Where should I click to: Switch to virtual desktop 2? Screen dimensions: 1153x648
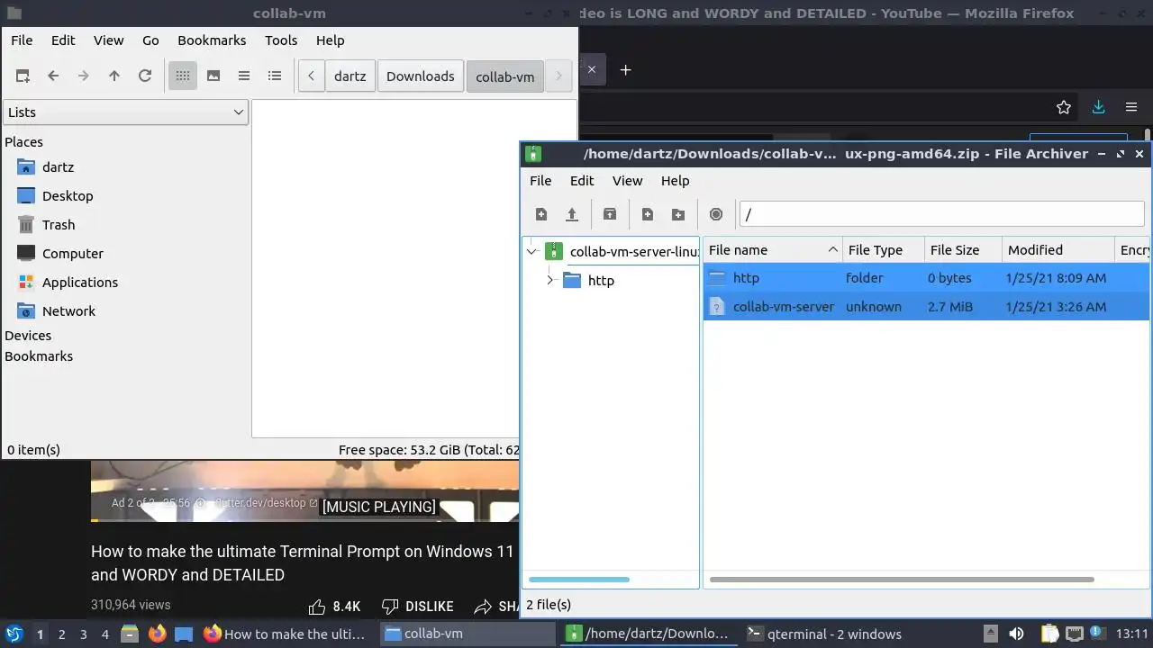tap(61, 634)
